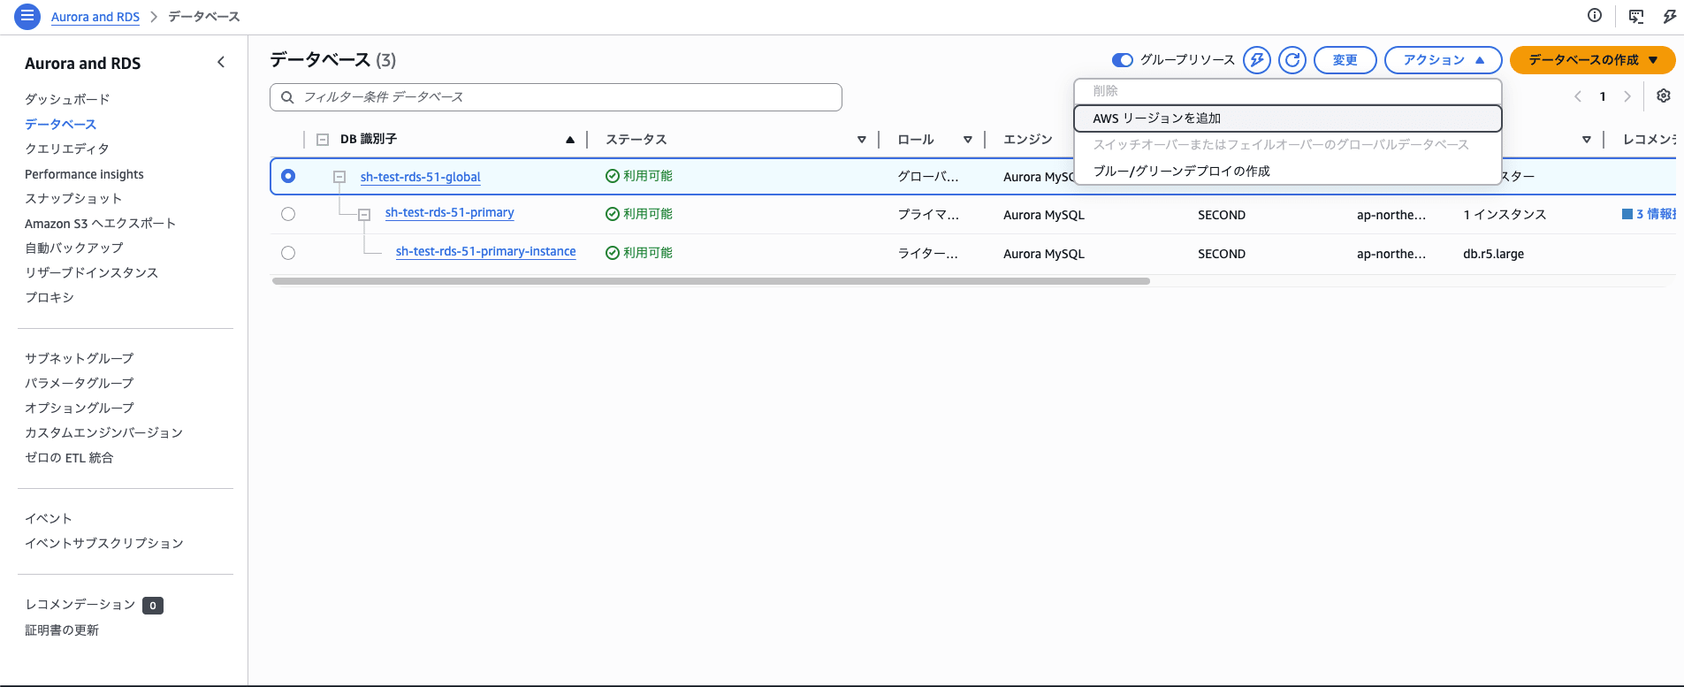1684x687 pixels.
Task: Choose Create Blue/Green deployment menu item
Action: (1287, 172)
